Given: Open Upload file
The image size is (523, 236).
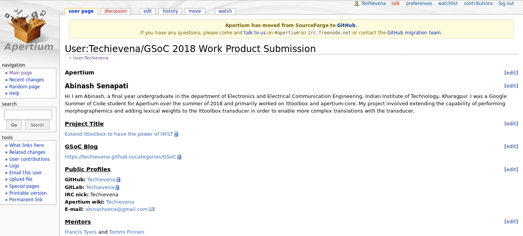Looking at the screenshot, I should (x=21, y=179).
